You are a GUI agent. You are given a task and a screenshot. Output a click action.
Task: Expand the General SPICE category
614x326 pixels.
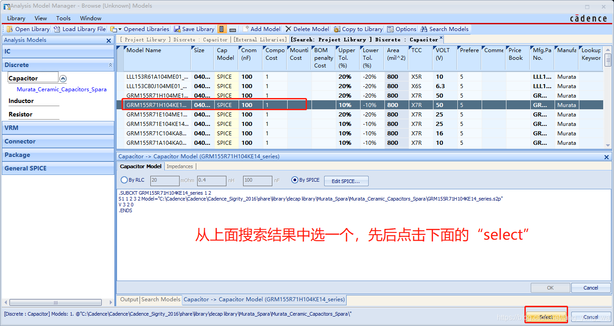coord(58,168)
